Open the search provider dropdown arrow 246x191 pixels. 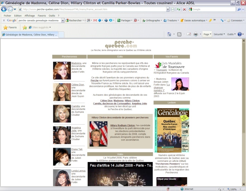[x=243, y=9]
